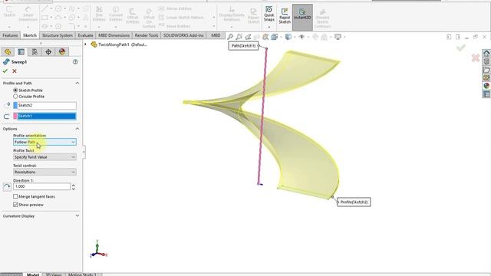Image resolution: width=491 pixels, height=276 pixels.
Task: Click the Dynamic Annotation Views icon
Action: 265,38
